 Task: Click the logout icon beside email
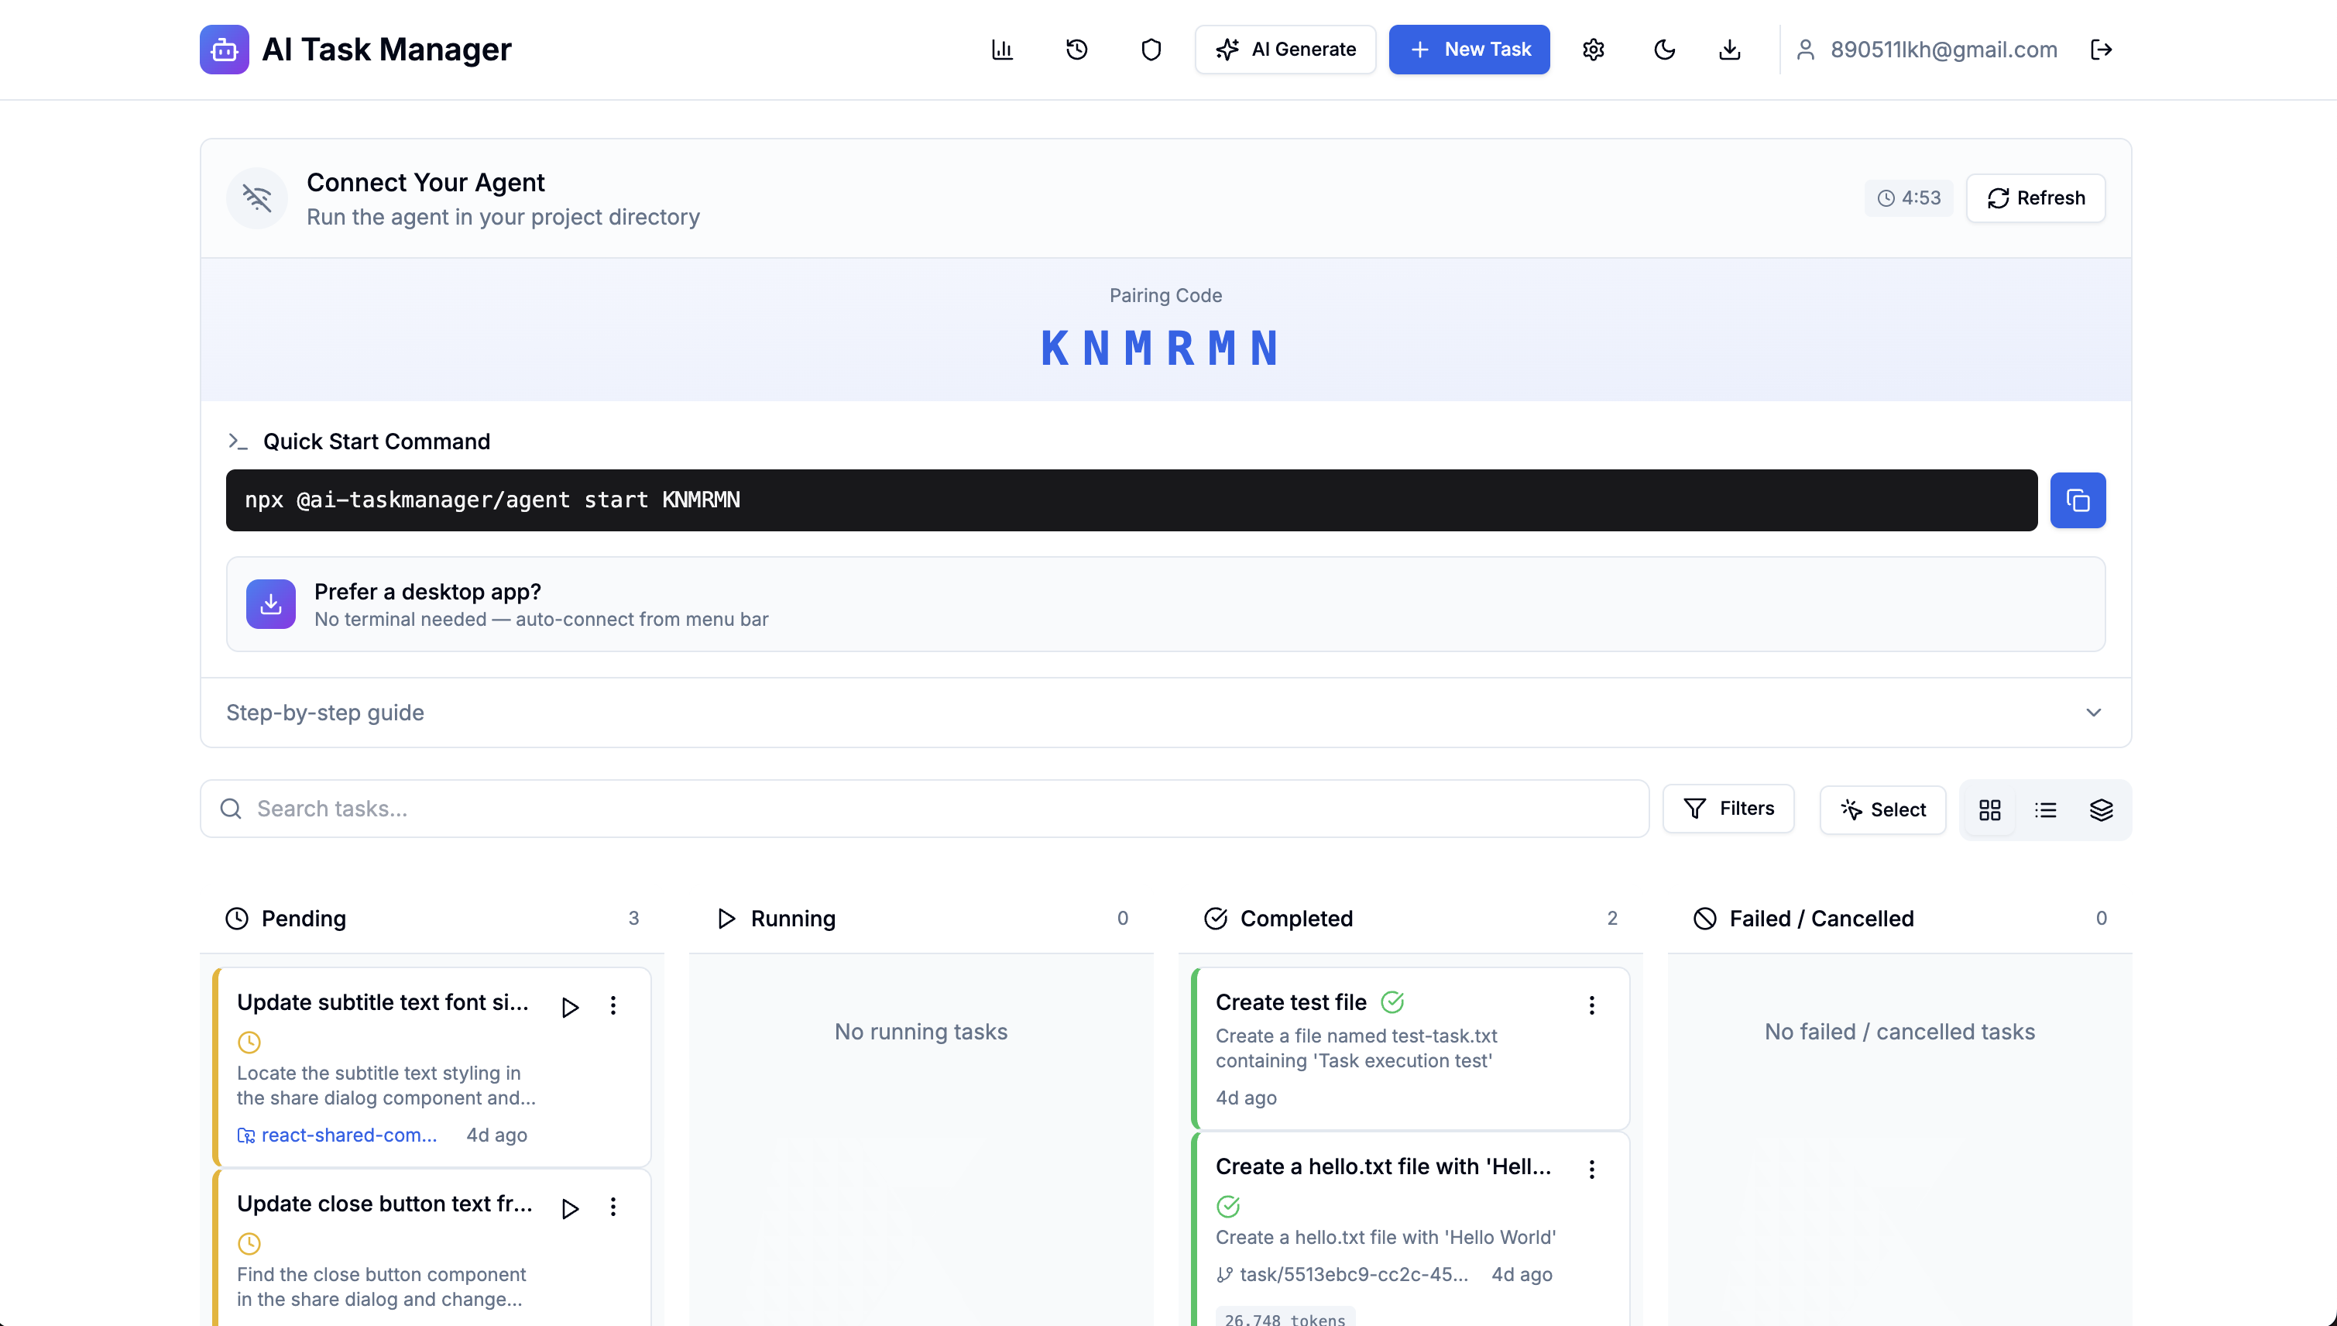pos(2100,49)
